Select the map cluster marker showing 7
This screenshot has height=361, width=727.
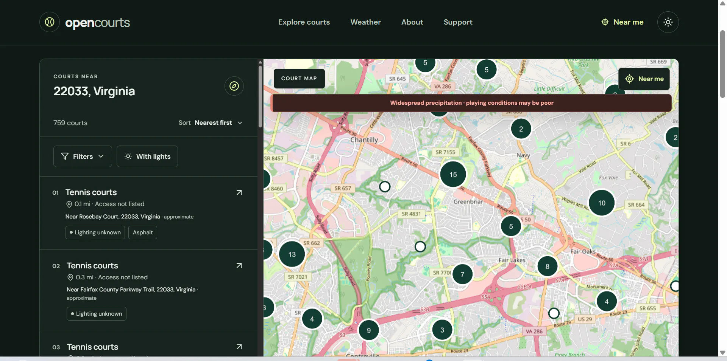pos(462,274)
